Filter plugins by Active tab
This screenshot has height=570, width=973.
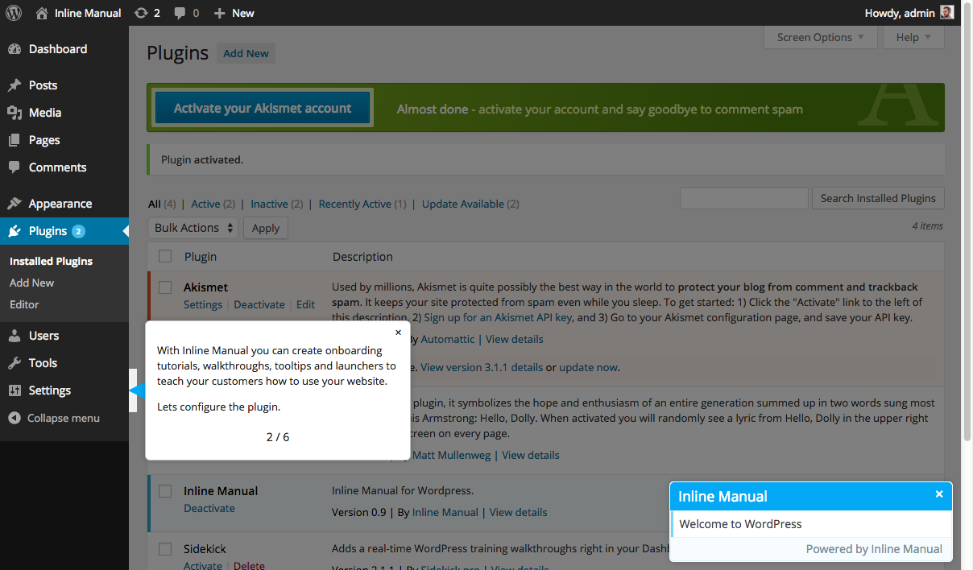tap(205, 204)
